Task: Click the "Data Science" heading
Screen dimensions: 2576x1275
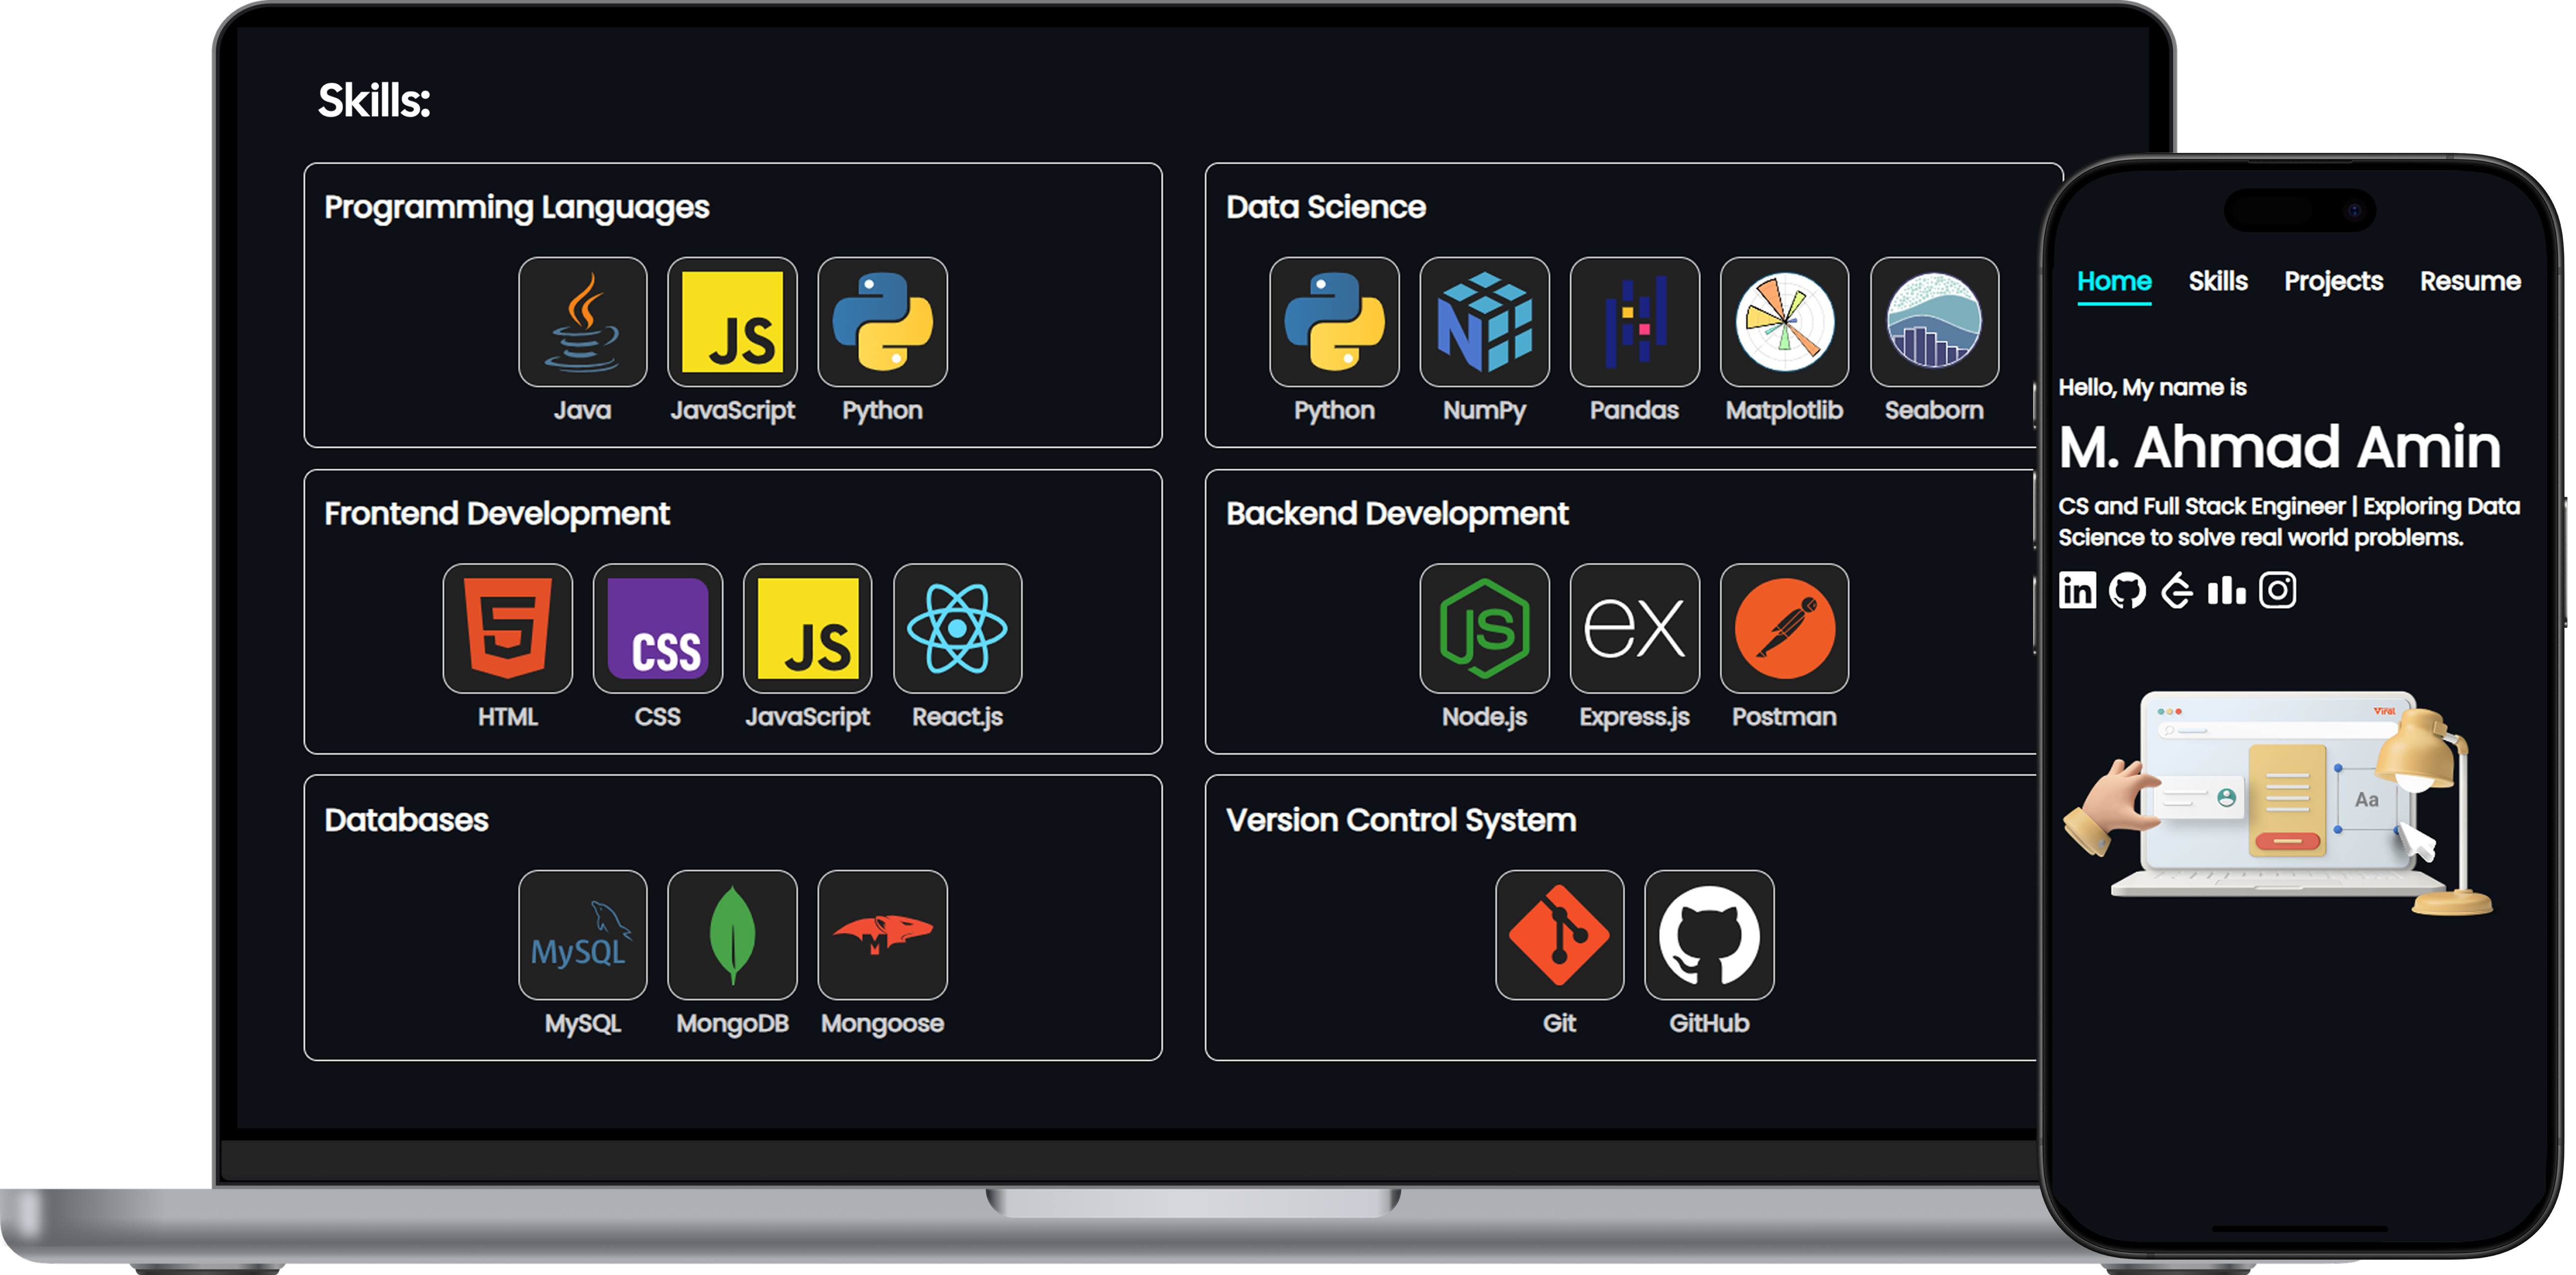Action: 1326,207
